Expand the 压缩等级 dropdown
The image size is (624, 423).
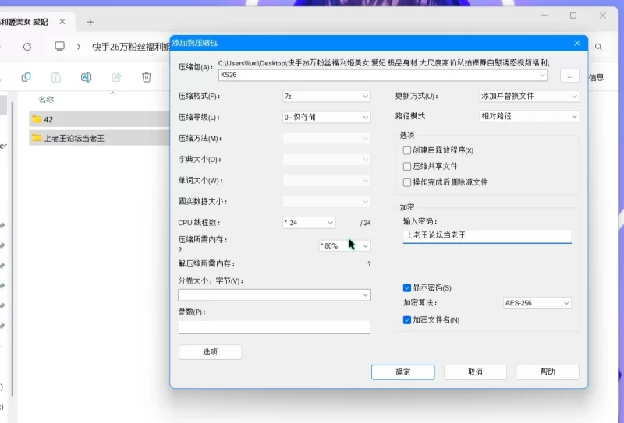[x=326, y=117]
